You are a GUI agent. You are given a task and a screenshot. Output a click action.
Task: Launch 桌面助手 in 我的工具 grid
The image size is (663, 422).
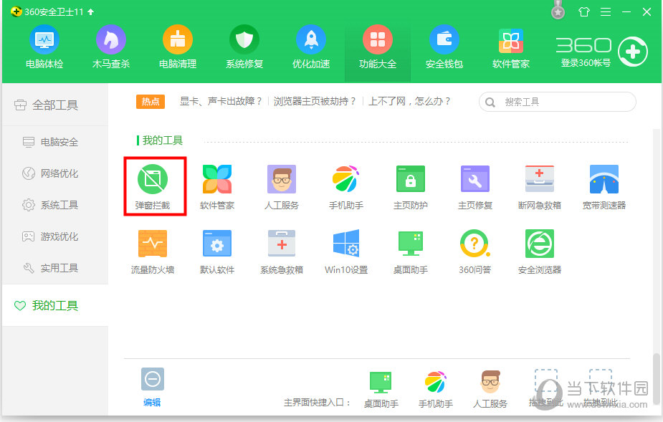[x=411, y=251]
